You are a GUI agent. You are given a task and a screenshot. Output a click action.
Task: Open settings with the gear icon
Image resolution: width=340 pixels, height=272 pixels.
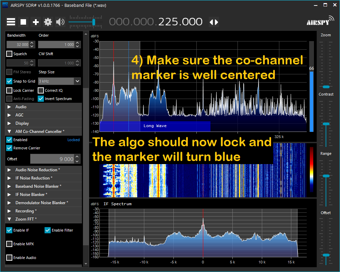point(48,22)
